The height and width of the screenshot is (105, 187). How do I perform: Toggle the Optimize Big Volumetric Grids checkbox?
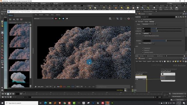click(143, 36)
